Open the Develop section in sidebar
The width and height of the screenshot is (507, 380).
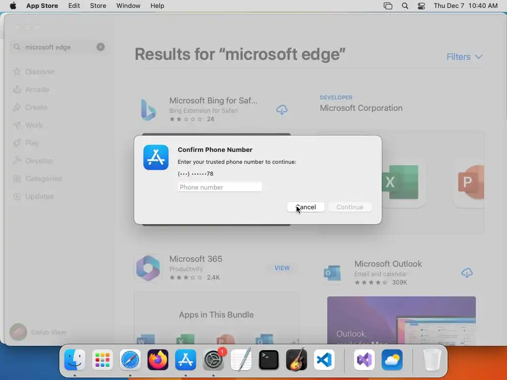(33, 161)
